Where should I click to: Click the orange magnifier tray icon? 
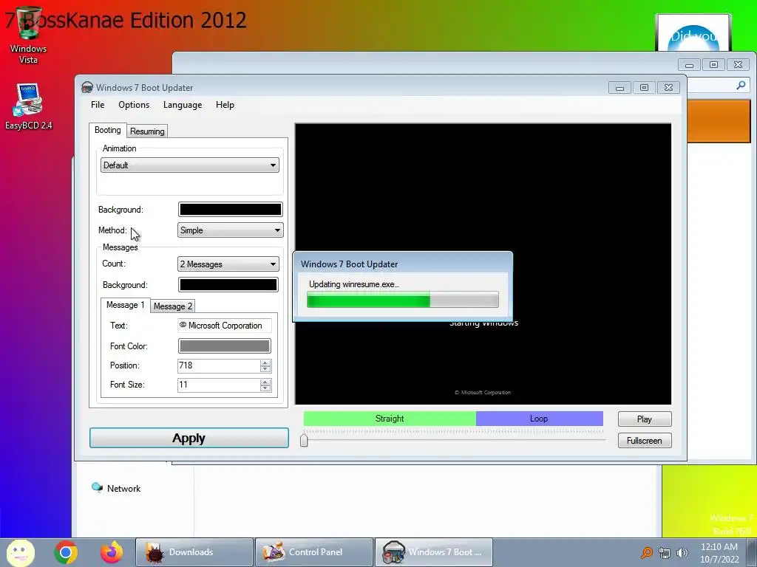click(646, 553)
